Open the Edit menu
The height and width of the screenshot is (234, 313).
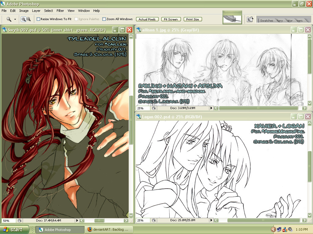[x=13, y=11]
